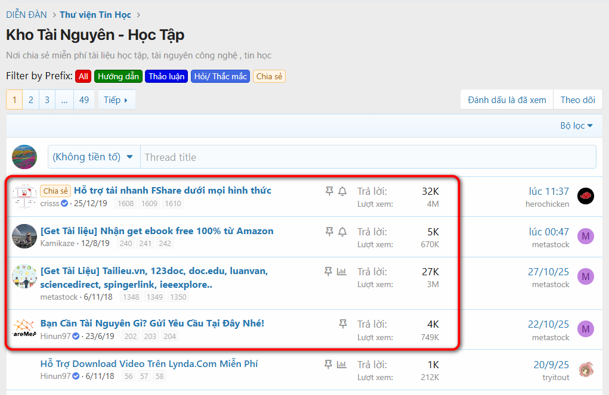Click poll chart icon on Lynda.Com thread
The height and width of the screenshot is (395, 609).
341,365
